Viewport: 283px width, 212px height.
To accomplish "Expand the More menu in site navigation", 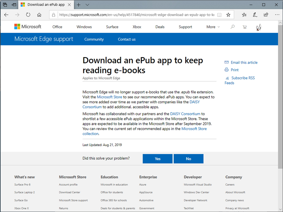I will point(213,27).
